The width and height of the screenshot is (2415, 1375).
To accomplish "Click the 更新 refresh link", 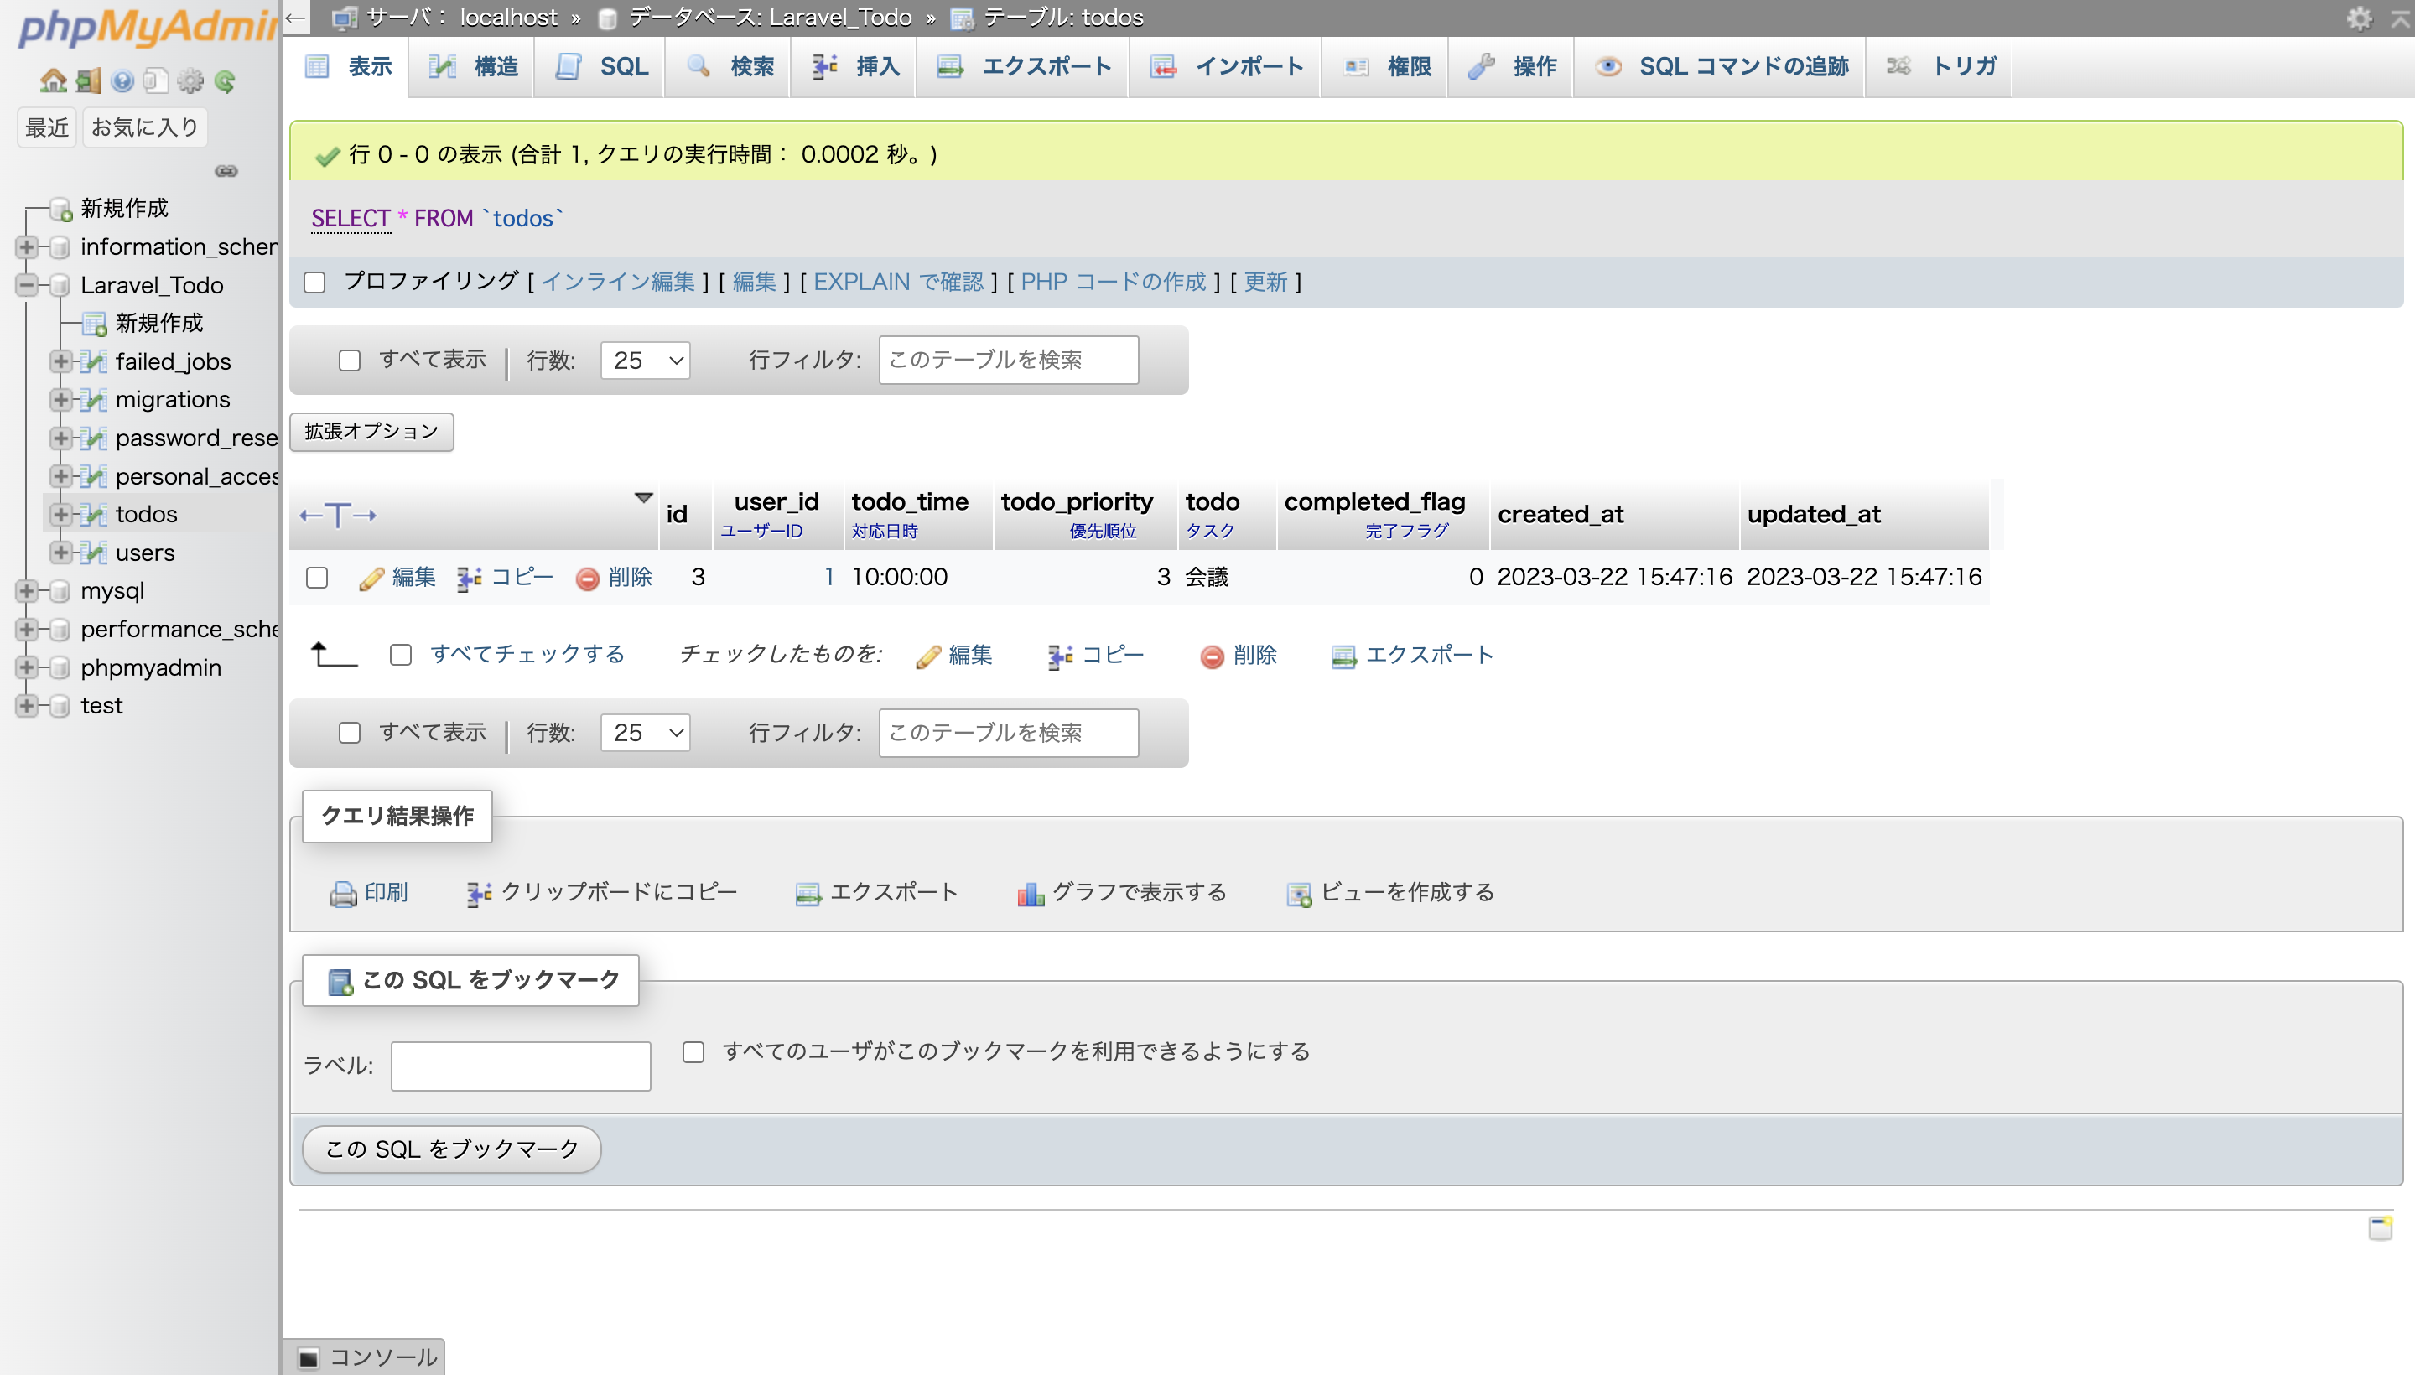I will coord(1265,283).
